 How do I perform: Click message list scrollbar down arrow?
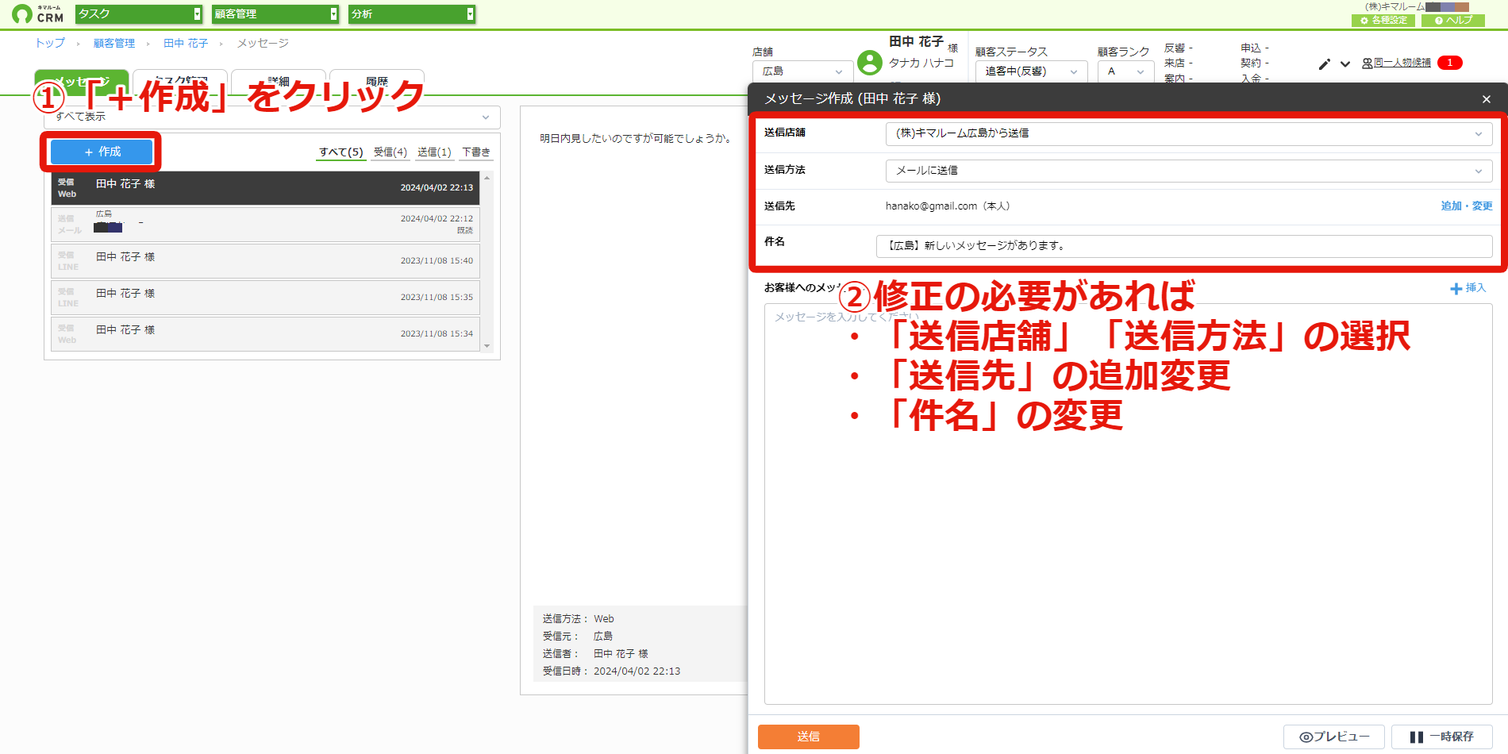tap(487, 347)
